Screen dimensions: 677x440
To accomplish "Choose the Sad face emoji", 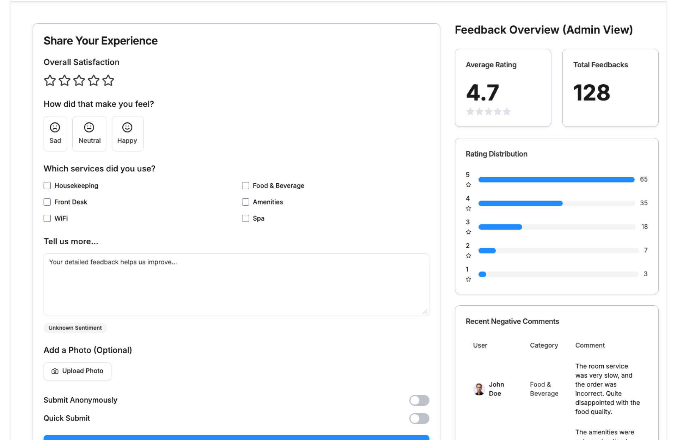I will (x=55, y=134).
